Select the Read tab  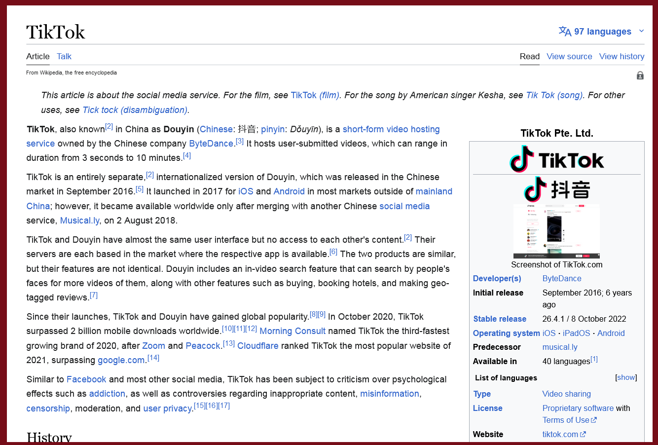click(x=530, y=56)
